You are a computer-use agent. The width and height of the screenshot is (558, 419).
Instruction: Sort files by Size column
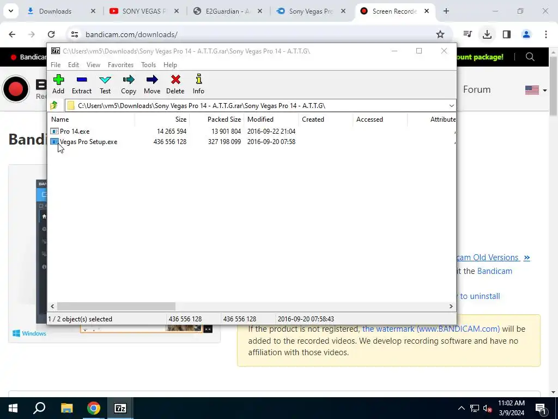[x=162, y=119]
